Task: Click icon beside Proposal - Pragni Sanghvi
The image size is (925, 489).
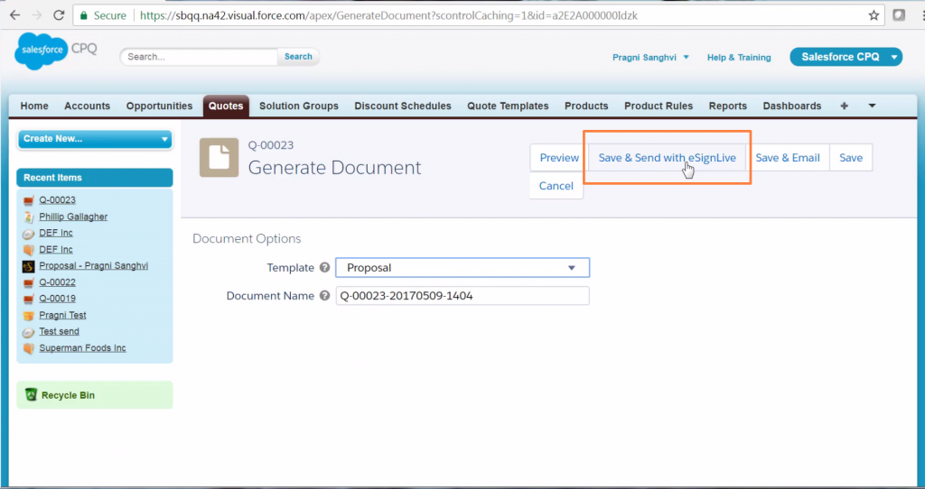Action: pos(28,266)
